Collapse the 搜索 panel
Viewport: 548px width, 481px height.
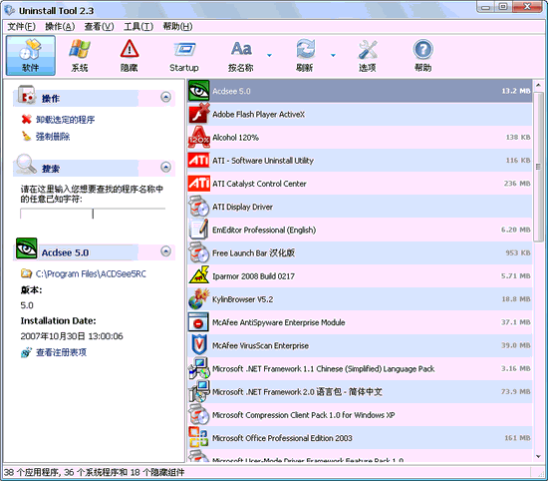(165, 167)
